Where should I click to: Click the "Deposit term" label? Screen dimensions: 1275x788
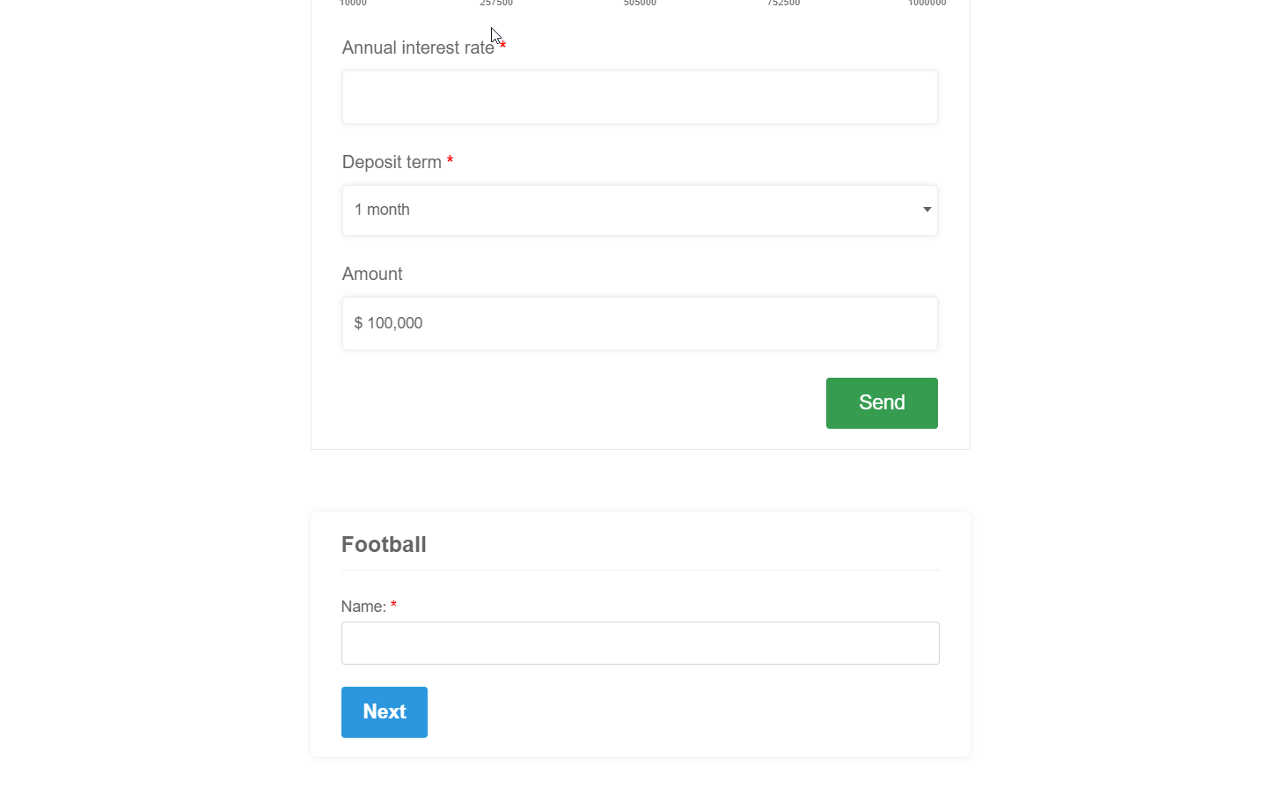click(x=392, y=163)
